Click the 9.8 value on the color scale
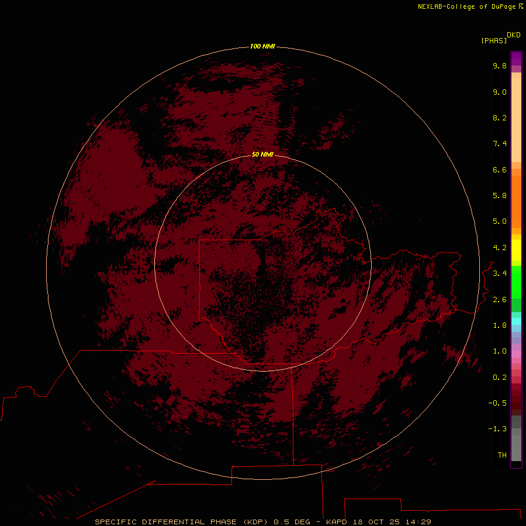This screenshot has height=526, width=526. [x=500, y=65]
